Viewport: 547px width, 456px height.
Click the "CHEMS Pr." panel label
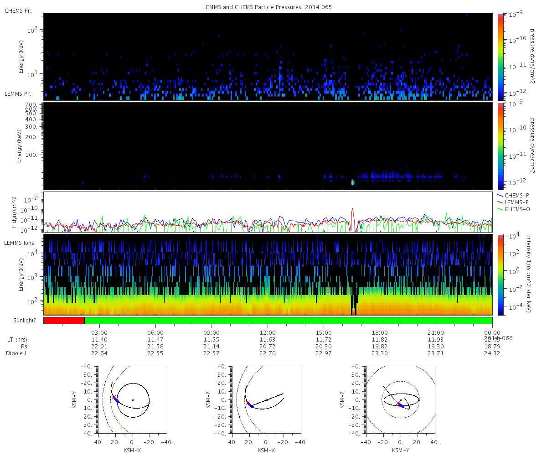click(x=18, y=10)
